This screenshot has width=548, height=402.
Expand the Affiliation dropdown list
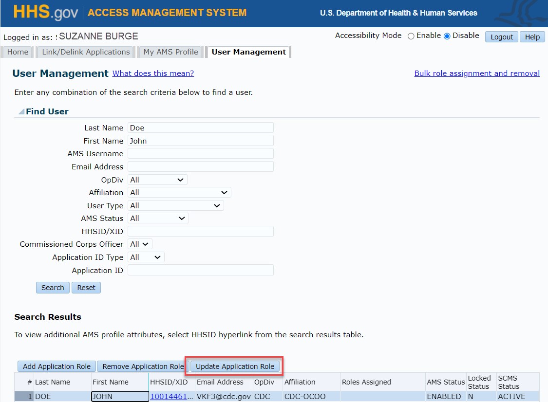pos(179,193)
